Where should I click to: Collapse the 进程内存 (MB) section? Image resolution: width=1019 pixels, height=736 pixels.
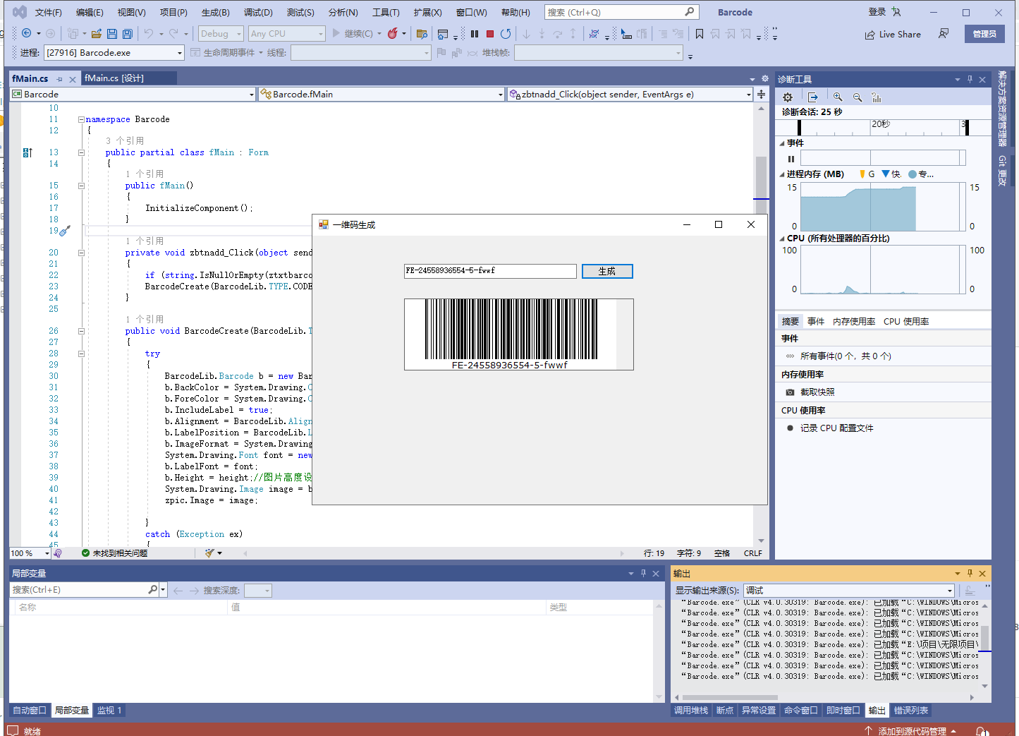point(782,174)
